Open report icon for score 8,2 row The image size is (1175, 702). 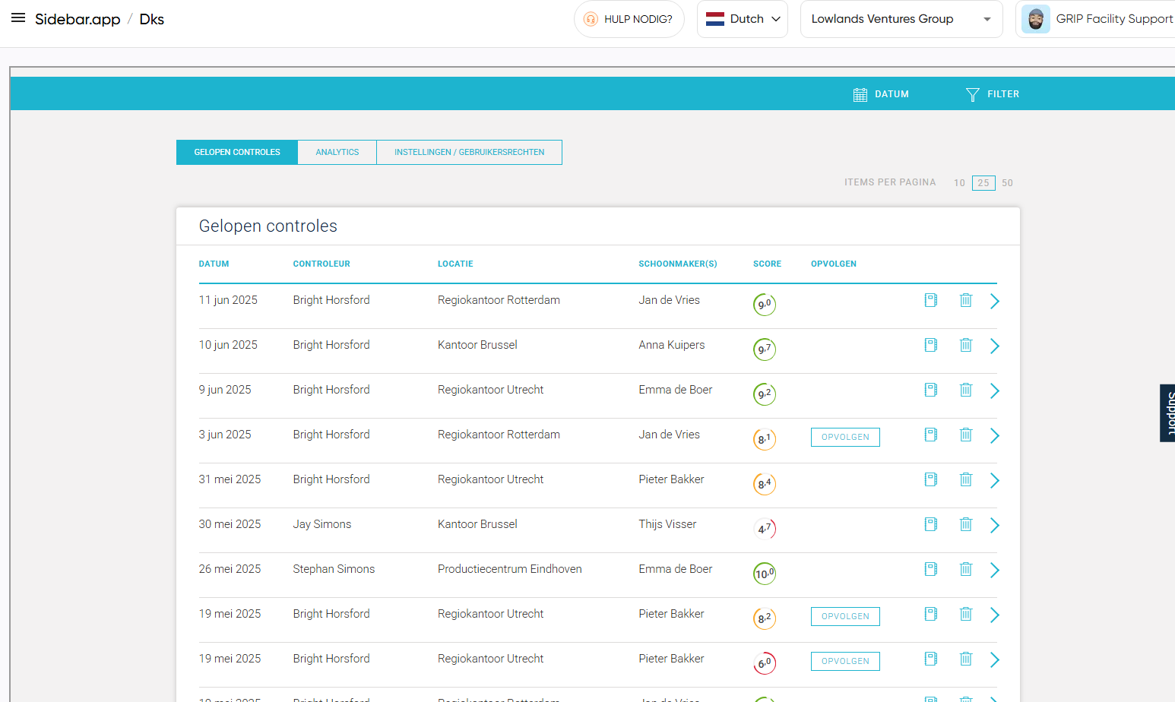pos(931,614)
